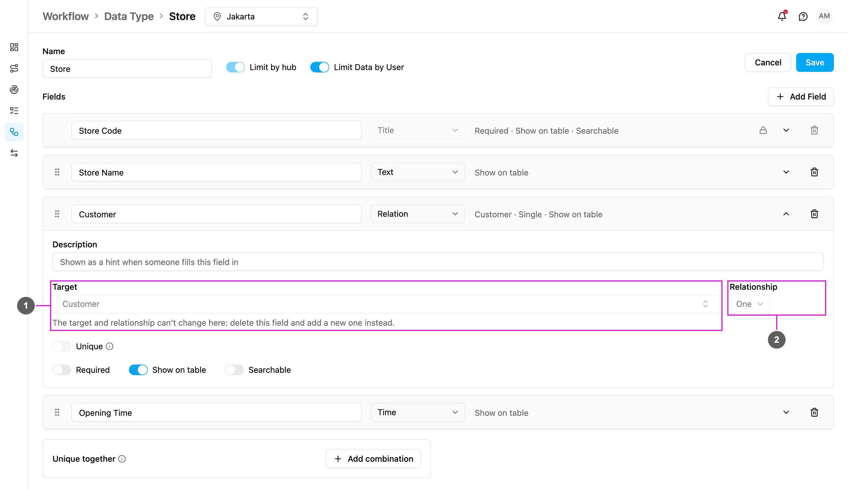Viewport: 848px width, 490px height.
Task: Open the help chat icon
Action: [x=803, y=16]
